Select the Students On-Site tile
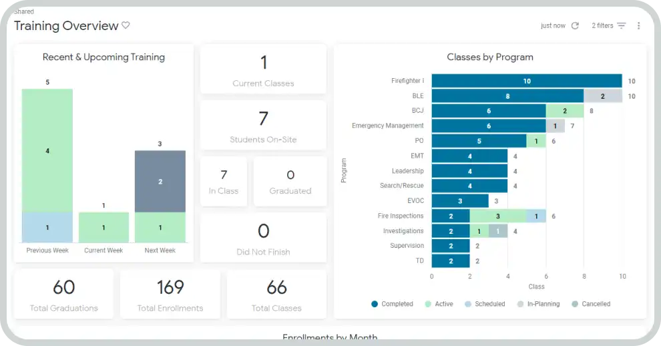The image size is (661, 346). [x=263, y=126]
